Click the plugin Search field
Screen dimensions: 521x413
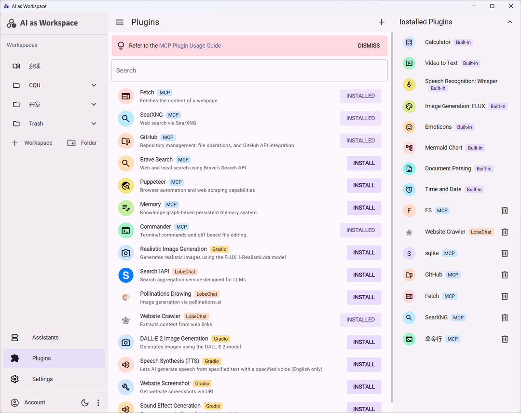[x=249, y=70]
